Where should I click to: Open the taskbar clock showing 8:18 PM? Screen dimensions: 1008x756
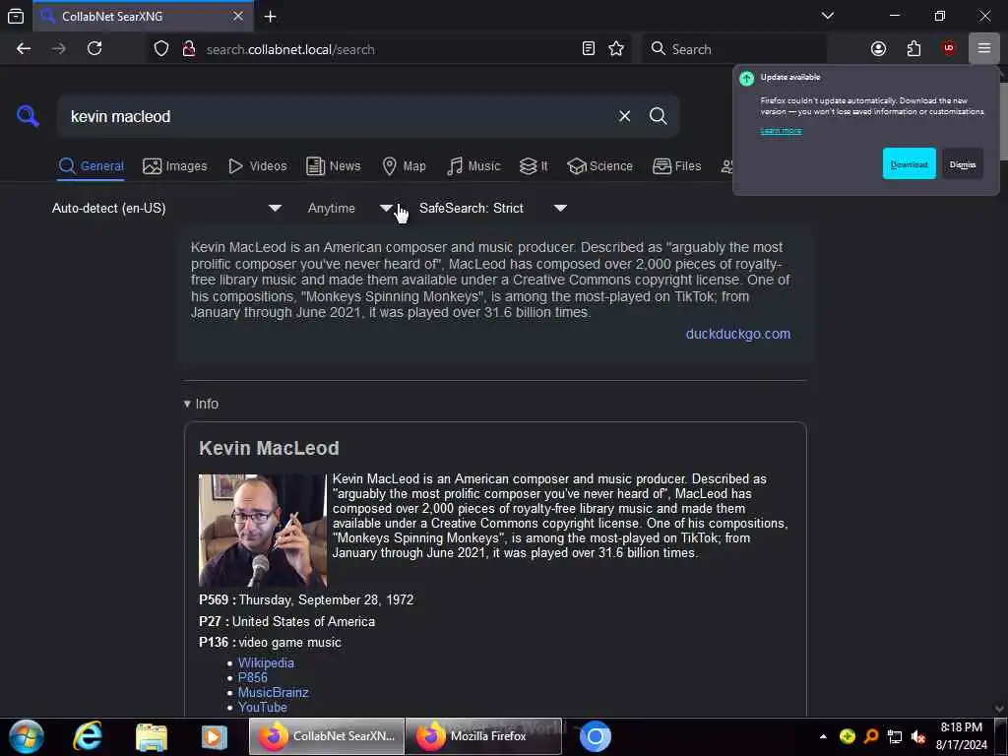tap(961, 736)
